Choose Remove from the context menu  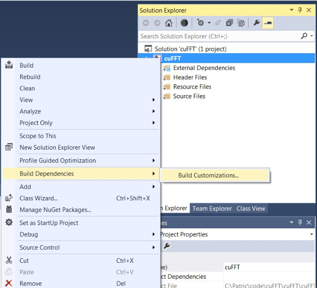[81, 283]
